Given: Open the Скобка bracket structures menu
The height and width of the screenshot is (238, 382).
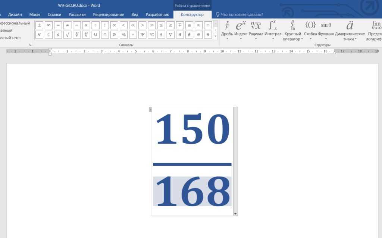Looking at the screenshot, I should [310, 30].
